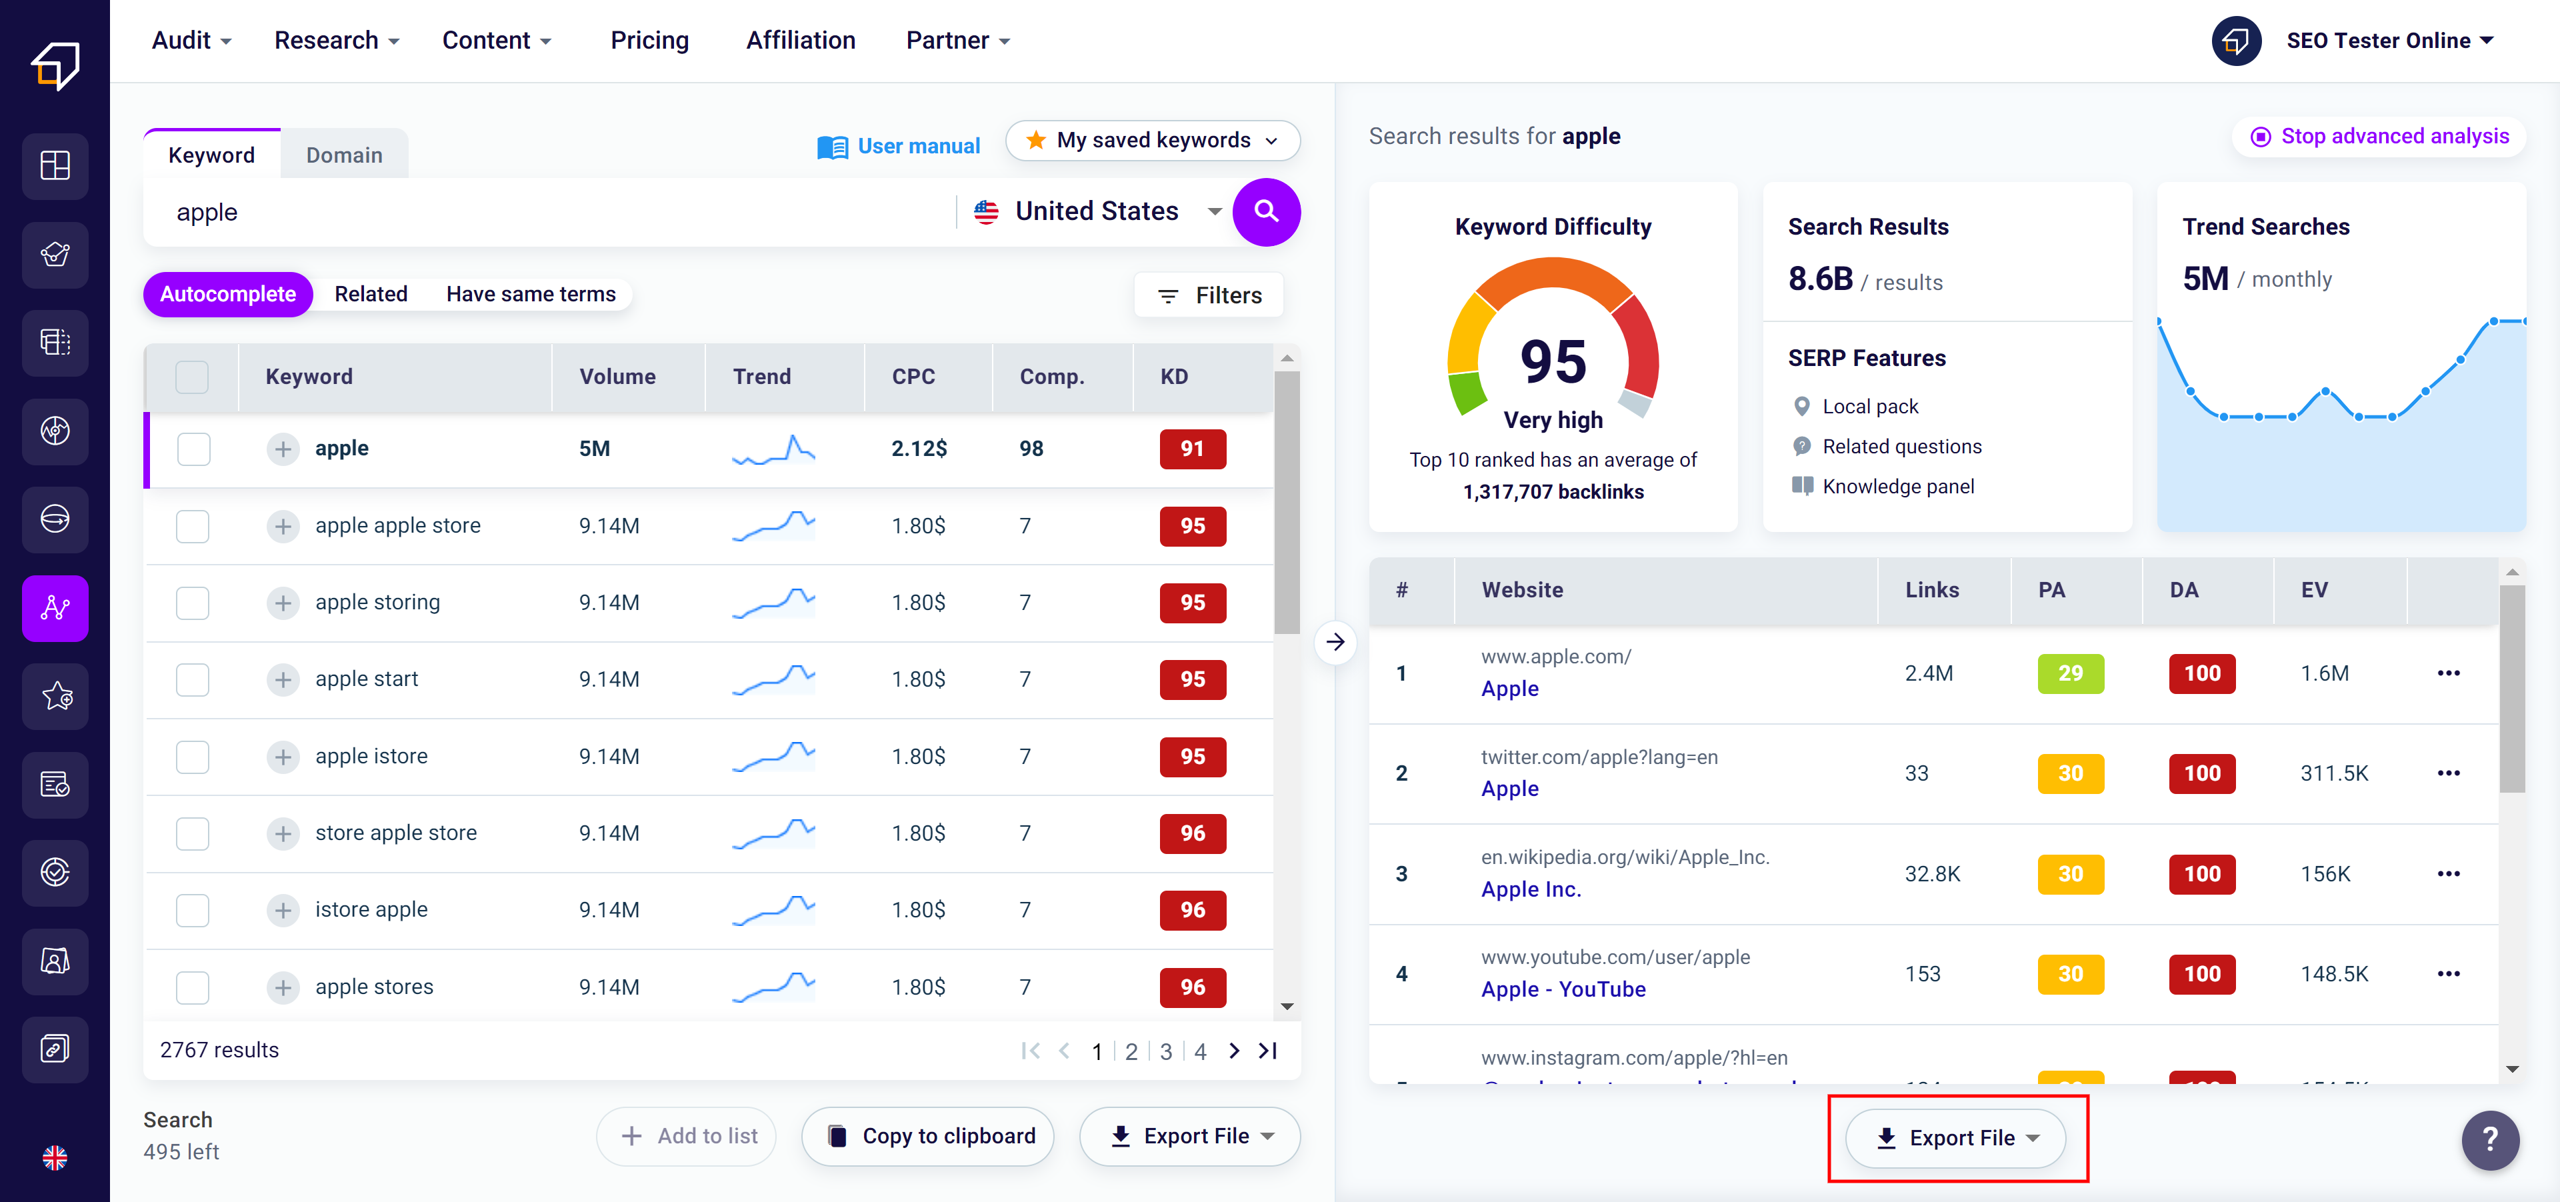The image size is (2560, 1202).
Task: Switch to the Domain tab
Action: coord(344,155)
